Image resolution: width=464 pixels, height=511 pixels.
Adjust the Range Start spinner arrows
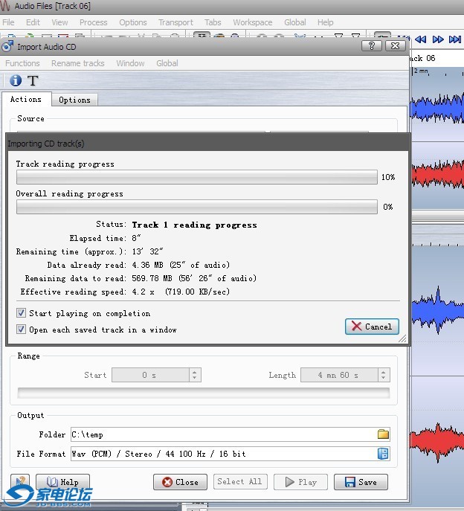pos(195,375)
